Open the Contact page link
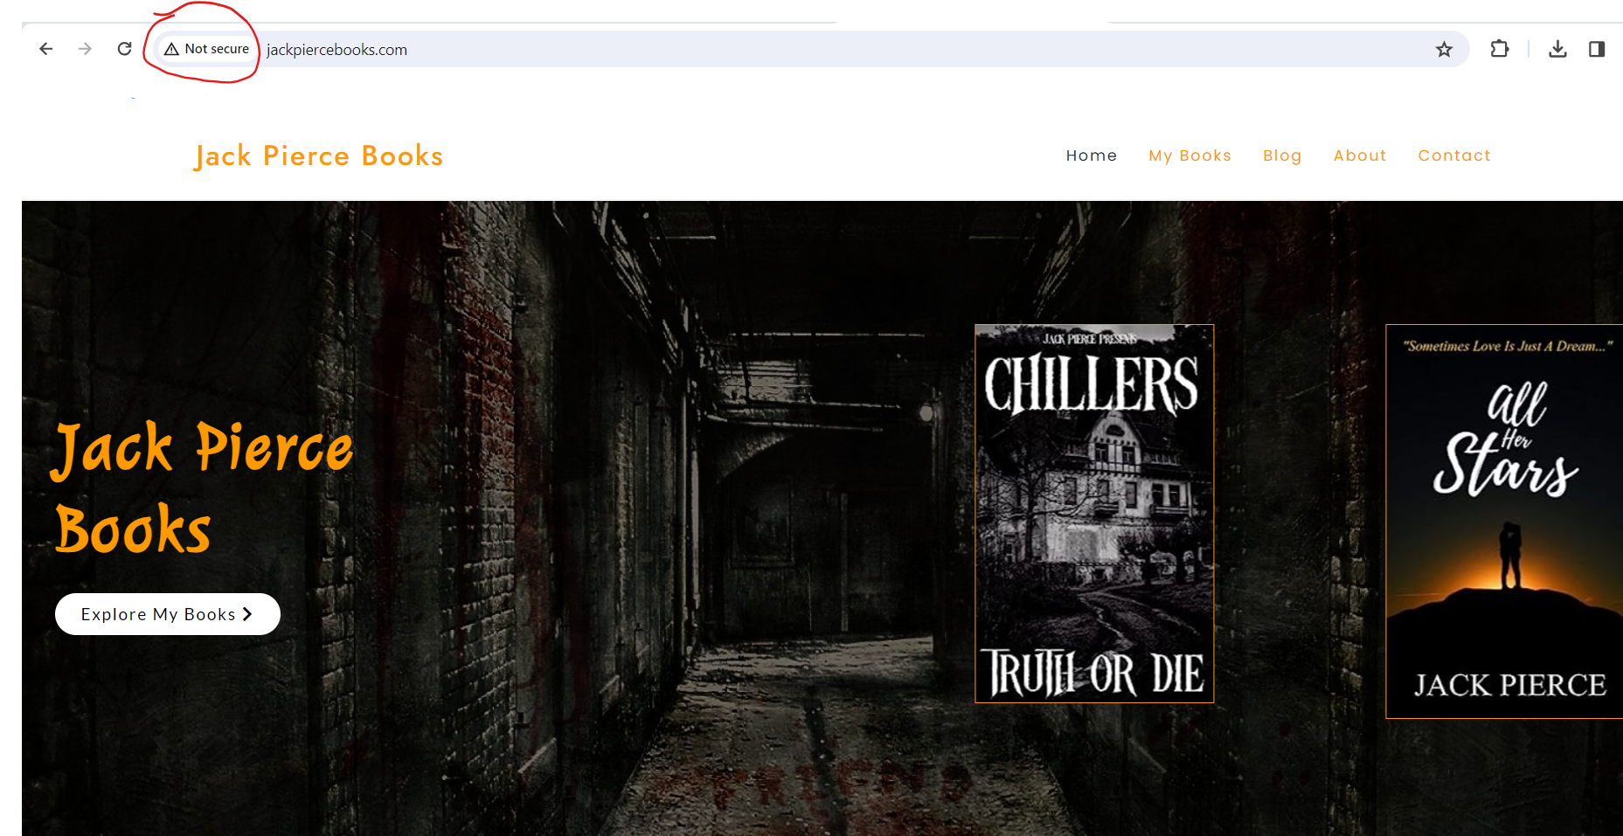Viewport: 1623px width, 836px height. point(1454,155)
